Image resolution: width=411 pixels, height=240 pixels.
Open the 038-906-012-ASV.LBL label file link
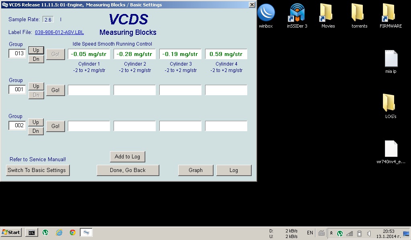[x=59, y=32]
